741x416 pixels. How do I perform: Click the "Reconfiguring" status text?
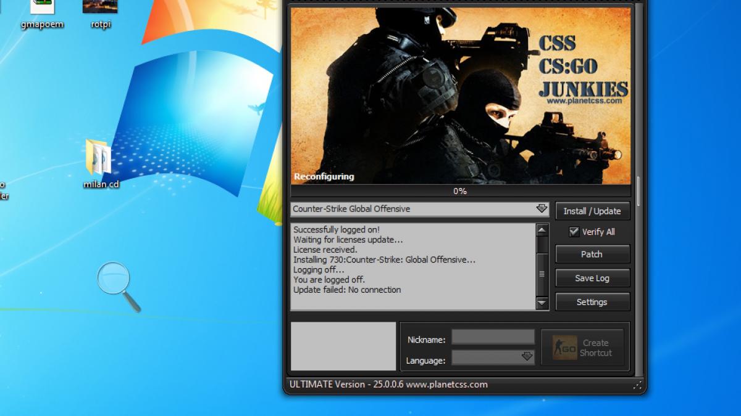click(x=324, y=176)
